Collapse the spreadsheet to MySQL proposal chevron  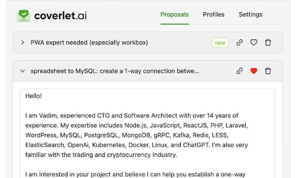tap(23, 71)
